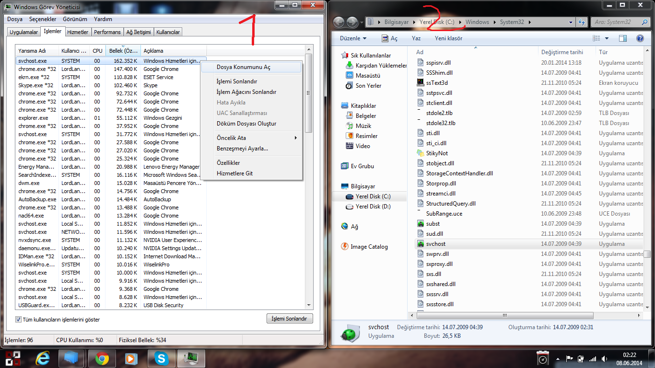Click the Yaz toolbar button
The image size is (655, 368).
416,38
